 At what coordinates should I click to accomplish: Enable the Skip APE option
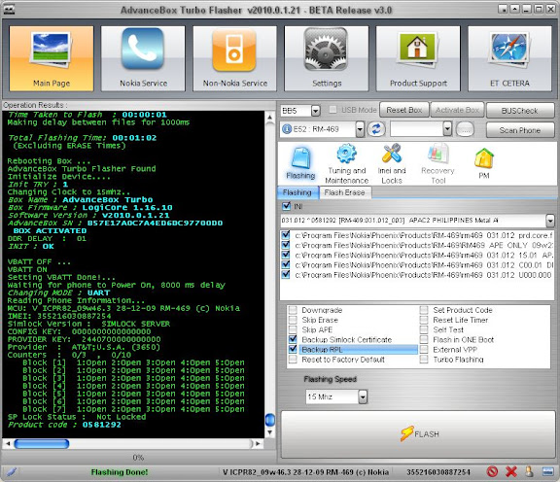tap(293, 329)
